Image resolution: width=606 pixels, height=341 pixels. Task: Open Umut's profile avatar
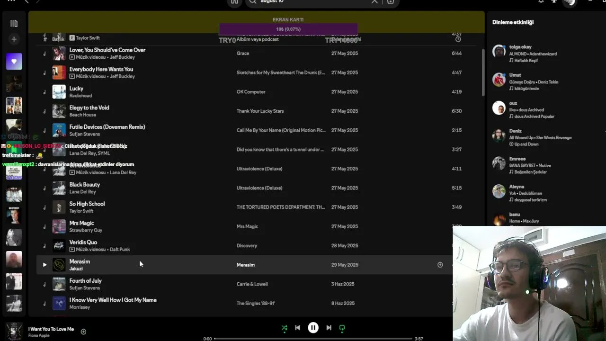(499, 80)
